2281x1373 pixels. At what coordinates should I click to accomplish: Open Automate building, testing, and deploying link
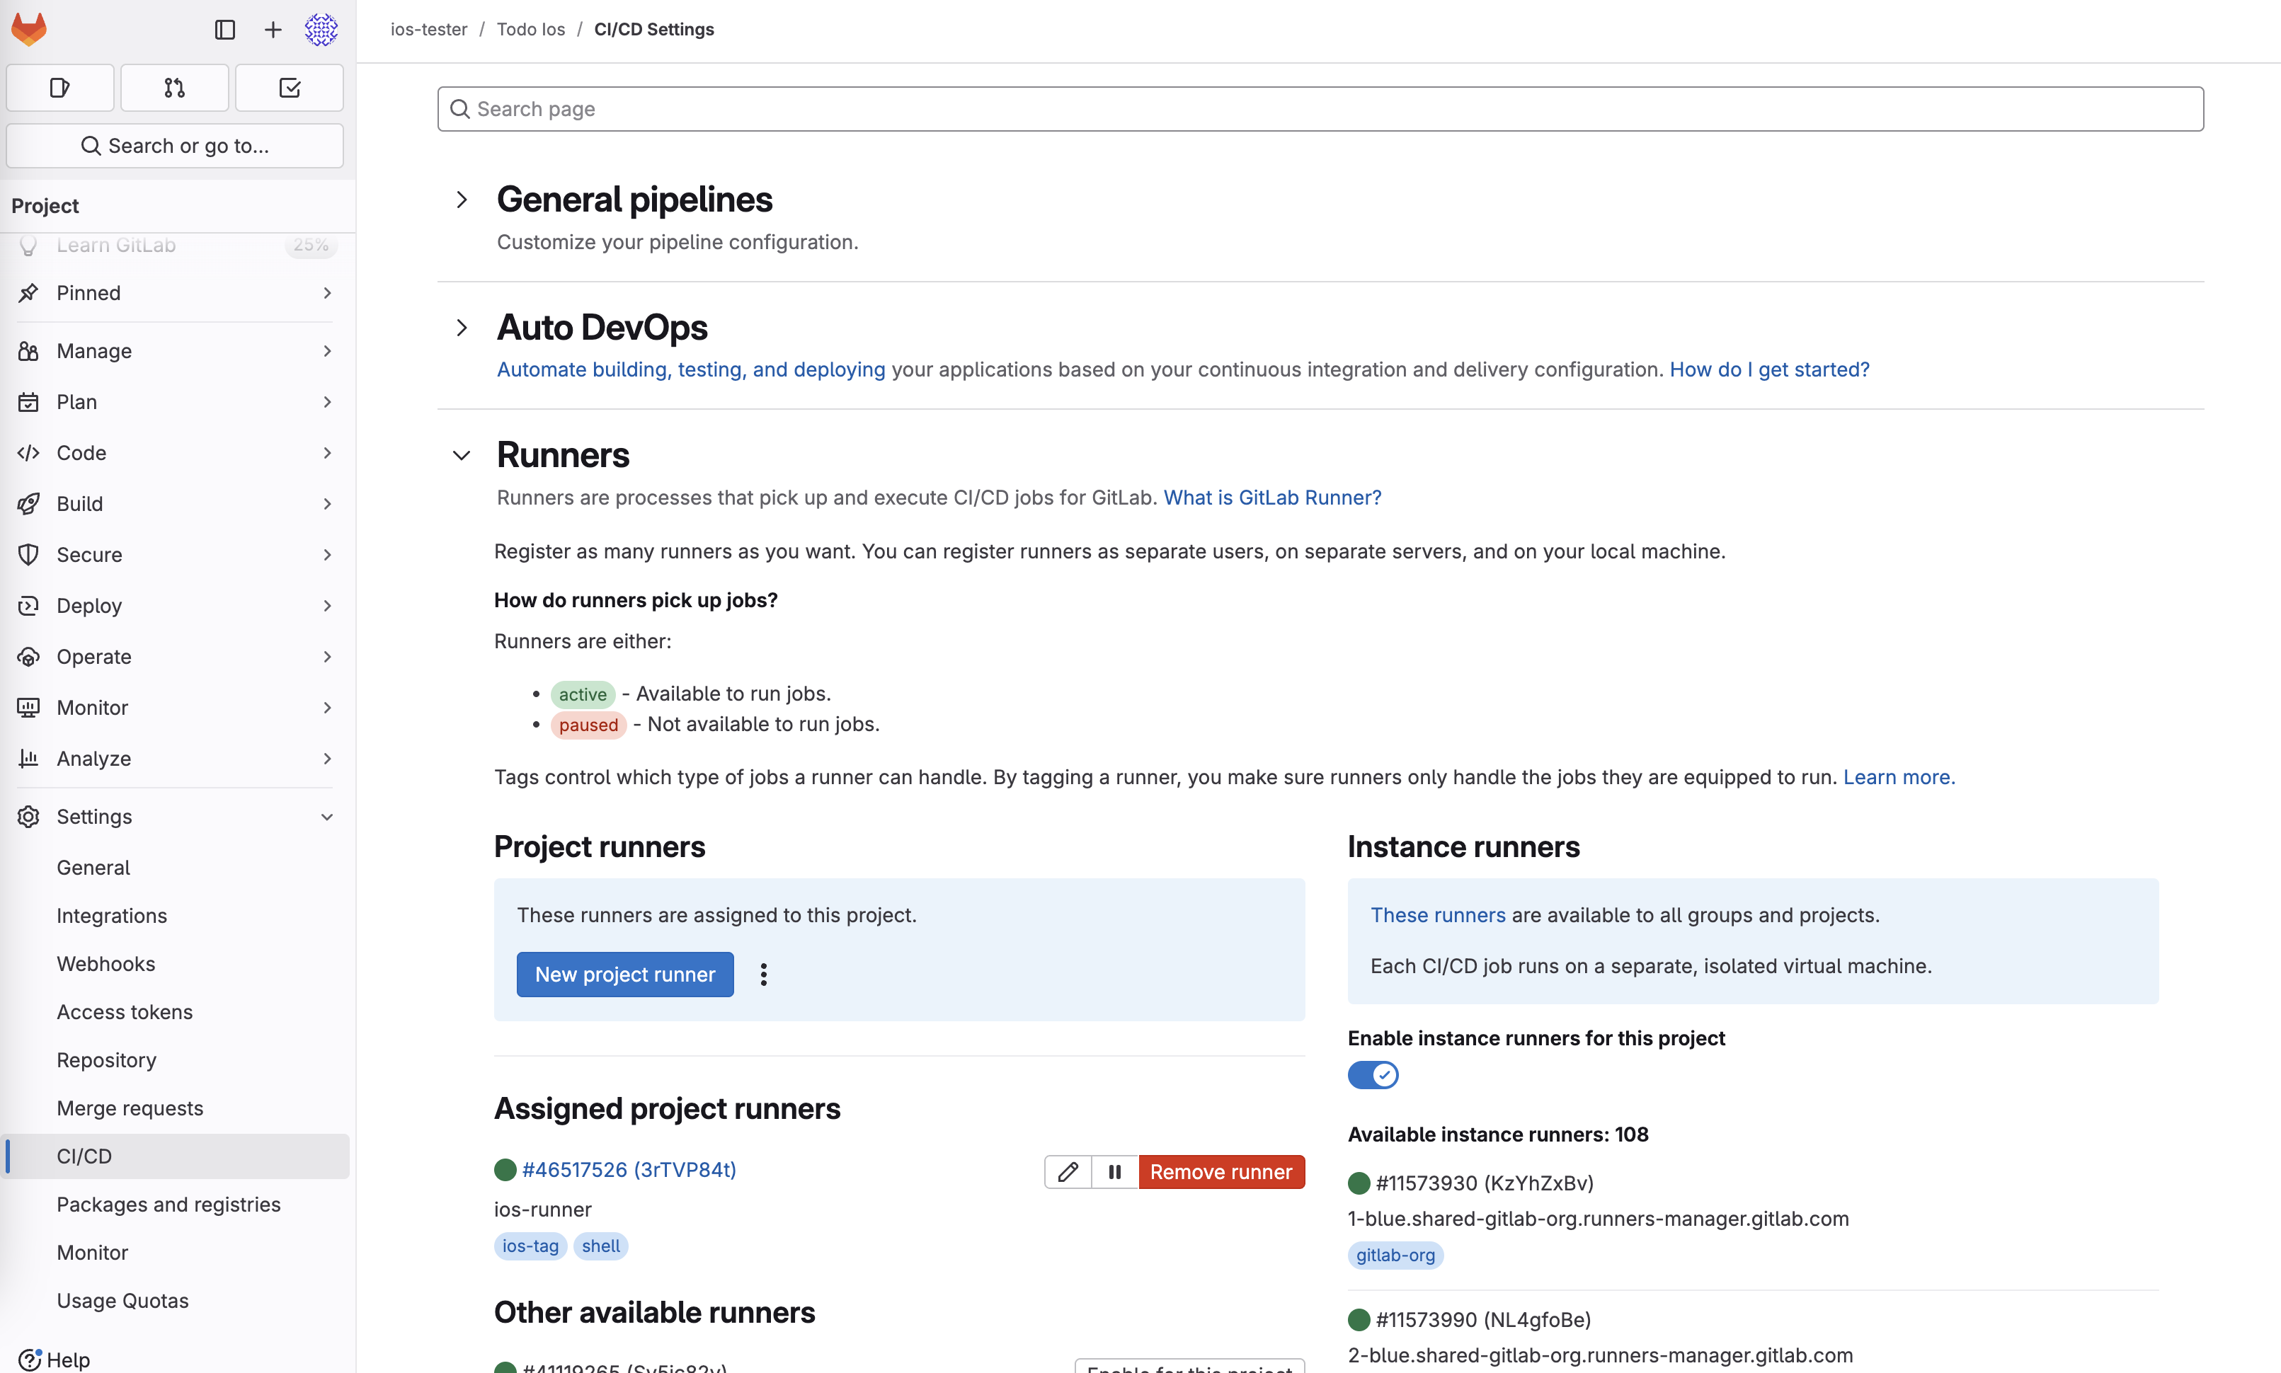[691, 369]
